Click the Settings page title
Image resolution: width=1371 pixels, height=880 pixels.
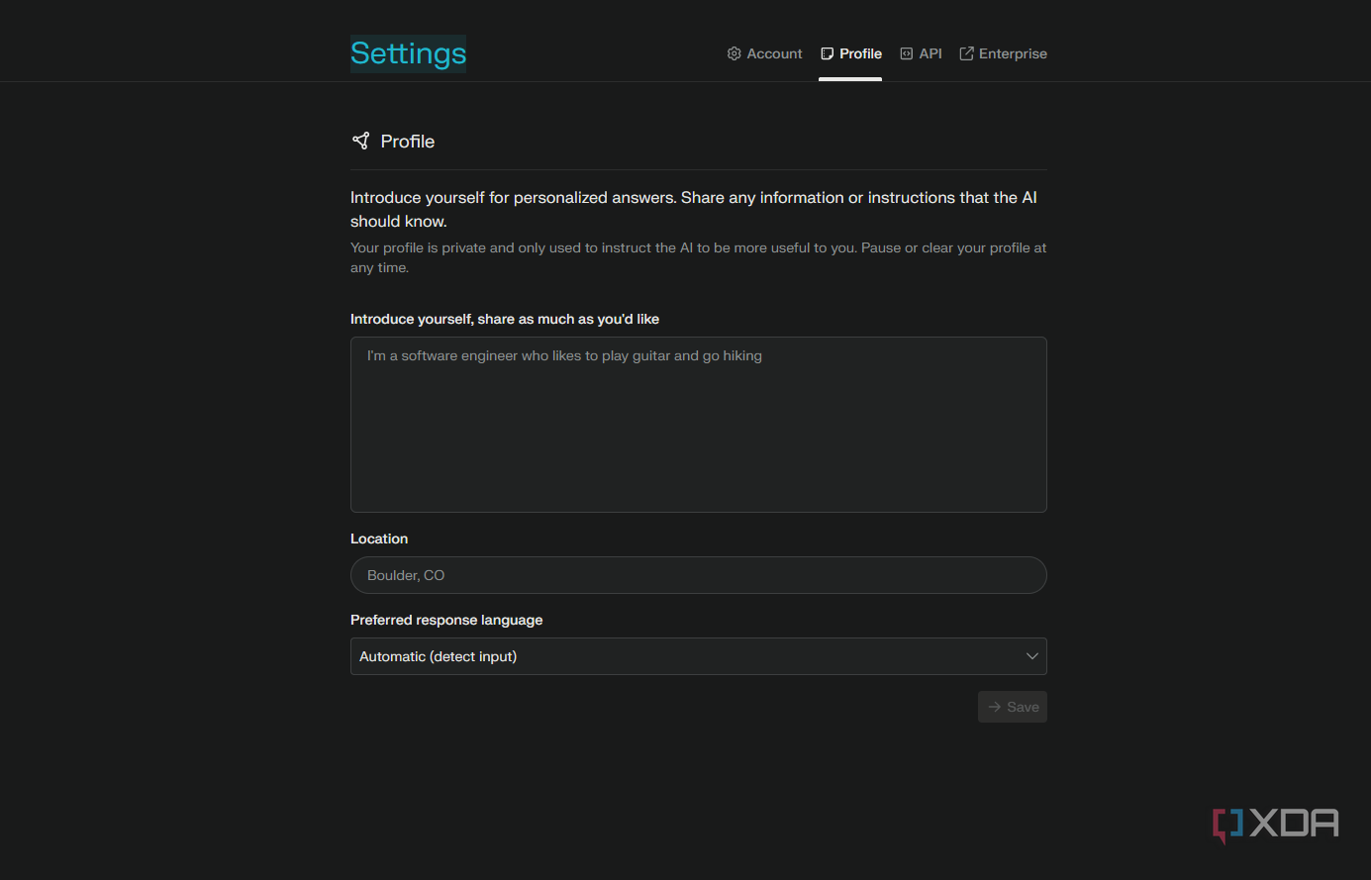[x=408, y=53]
